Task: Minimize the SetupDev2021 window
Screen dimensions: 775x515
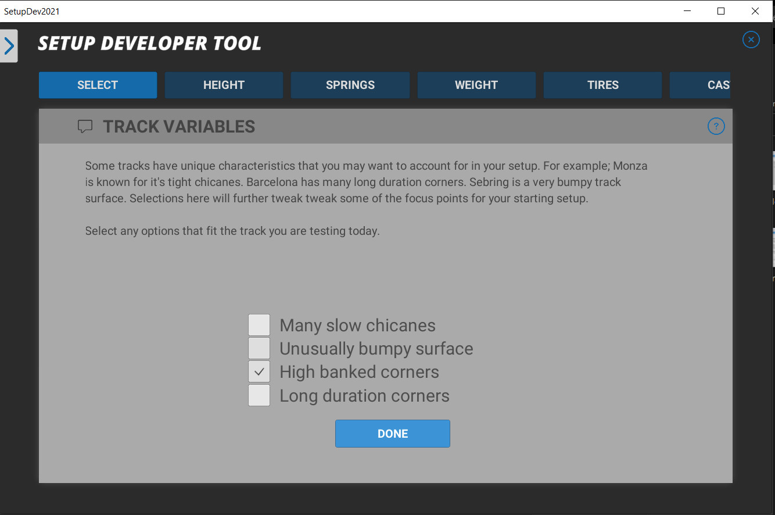Action: 687,11
